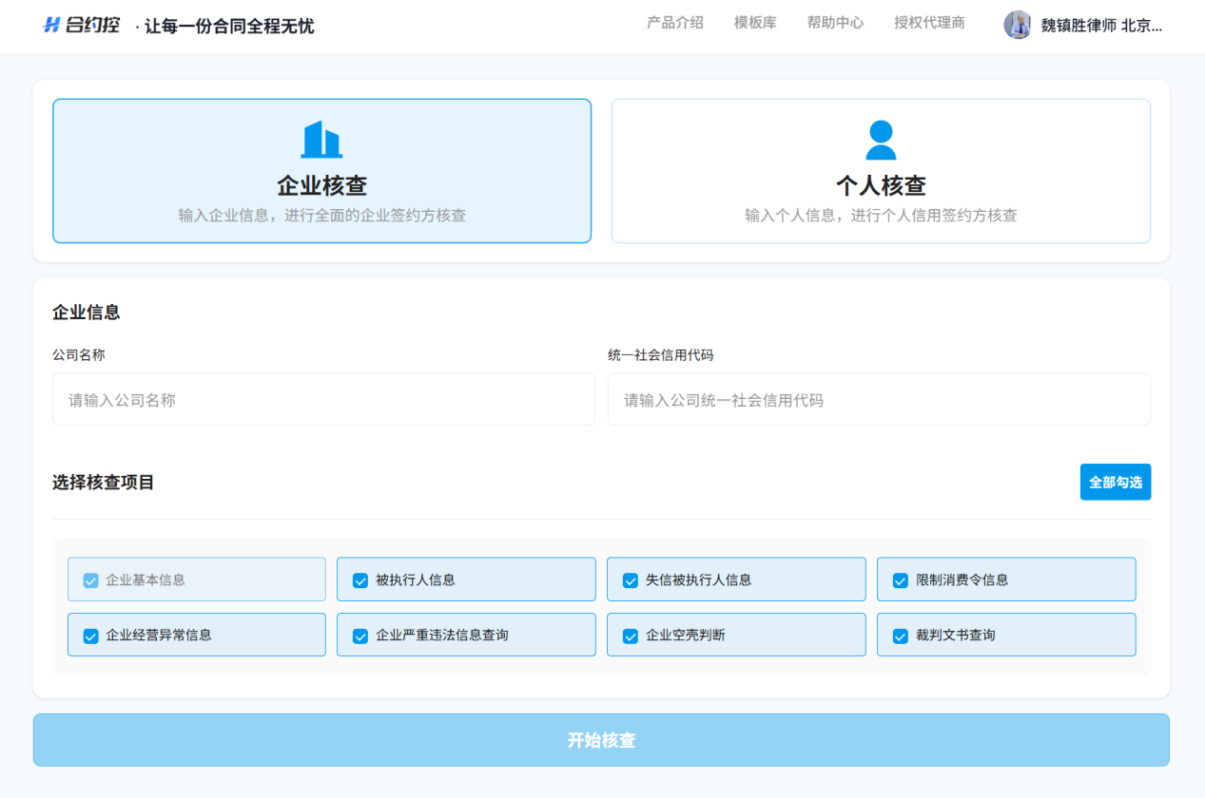This screenshot has width=1205, height=798.
Task: Toggle the 企业基本信息 checkbox
Action: click(91, 579)
